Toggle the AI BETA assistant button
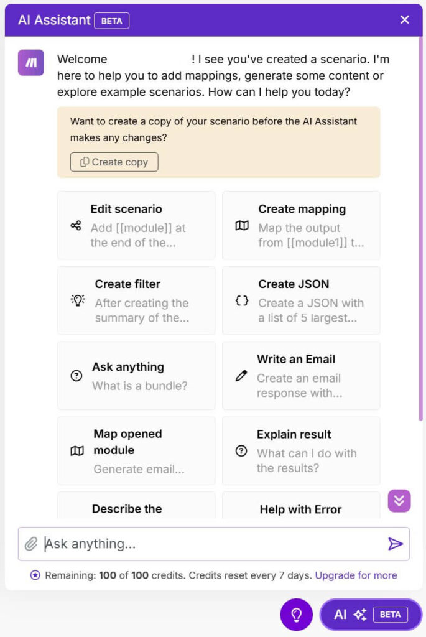Screen dimensions: 426x637 pyautogui.click(x=371, y=615)
